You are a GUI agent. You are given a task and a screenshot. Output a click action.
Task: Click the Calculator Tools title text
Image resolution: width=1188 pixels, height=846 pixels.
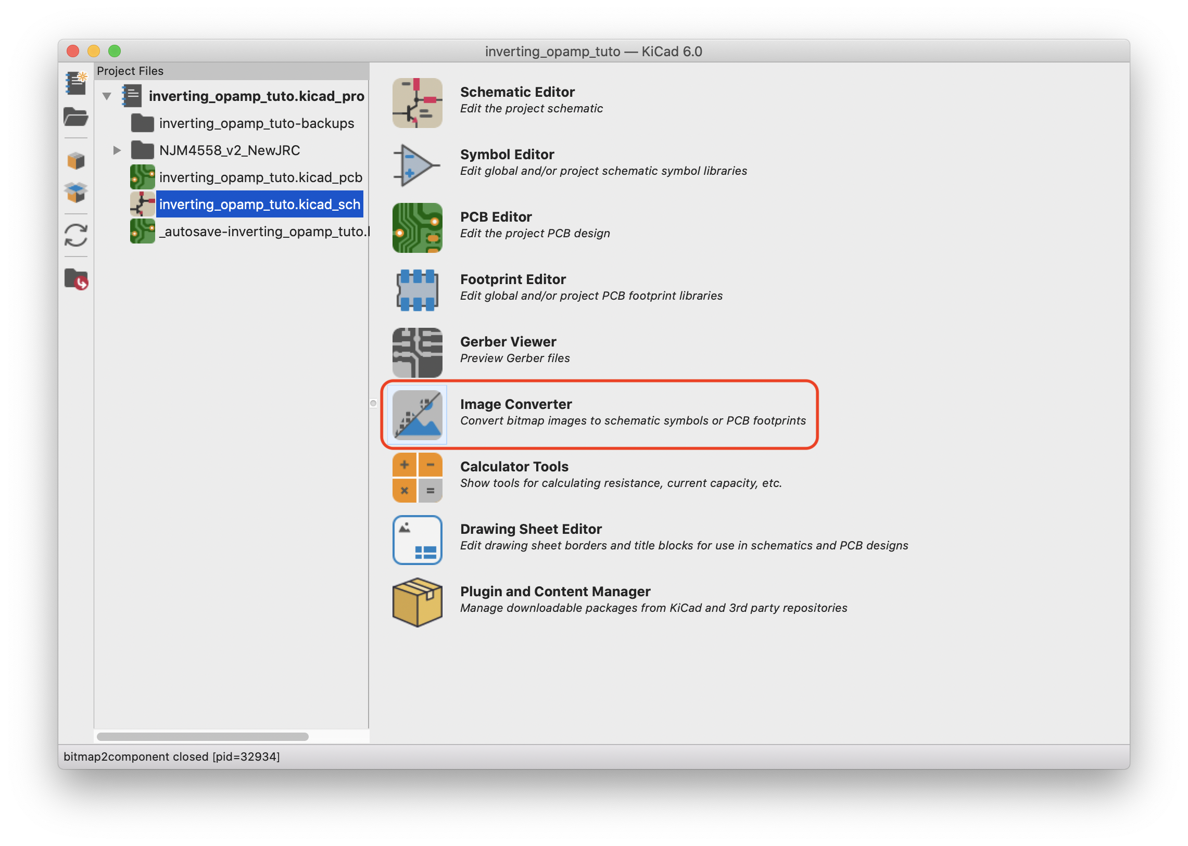(514, 467)
